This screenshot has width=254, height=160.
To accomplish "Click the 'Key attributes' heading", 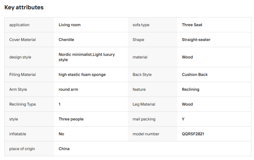I will pyautogui.click(x=24, y=7).
